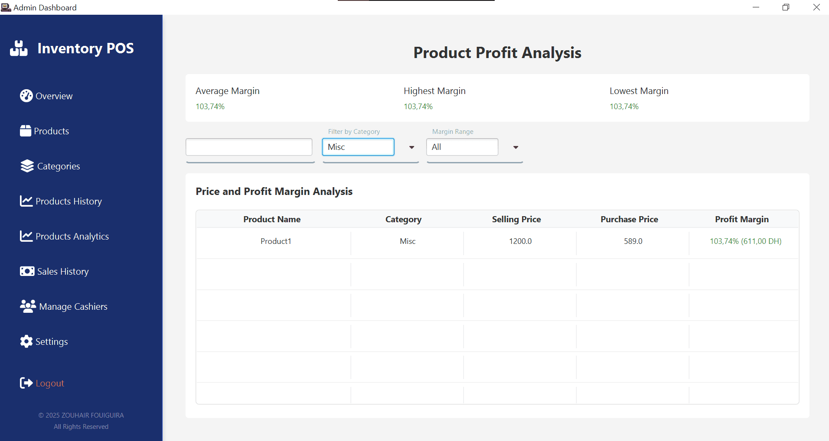Click the Misc category combo box field
The width and height of the screenshot is (829, 441).
pos(358,147)
